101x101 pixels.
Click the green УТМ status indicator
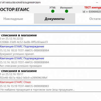(53, 11)
